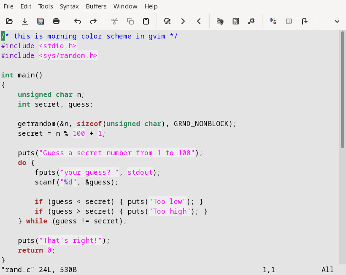Click the string "your guess? "

89,172
